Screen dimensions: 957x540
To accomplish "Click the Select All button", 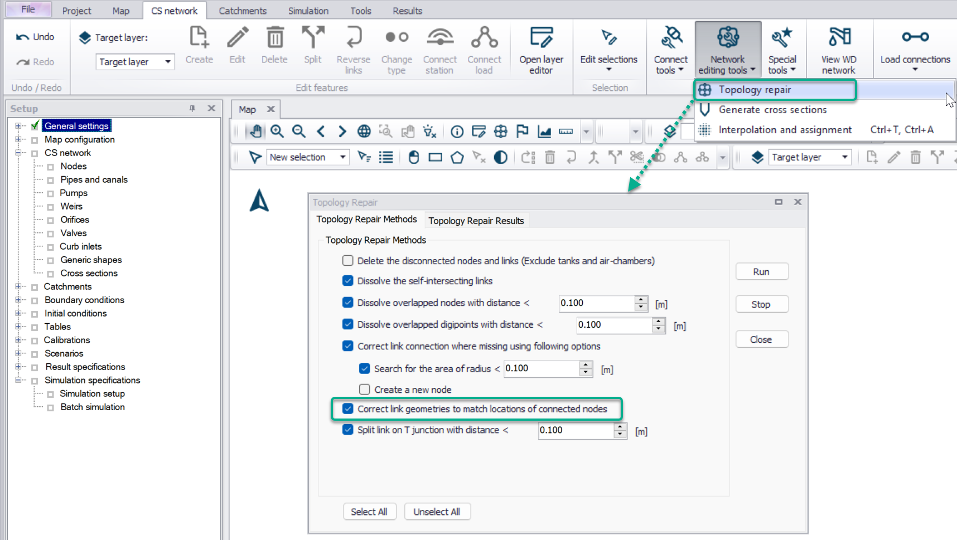I will tap(369, 512).
